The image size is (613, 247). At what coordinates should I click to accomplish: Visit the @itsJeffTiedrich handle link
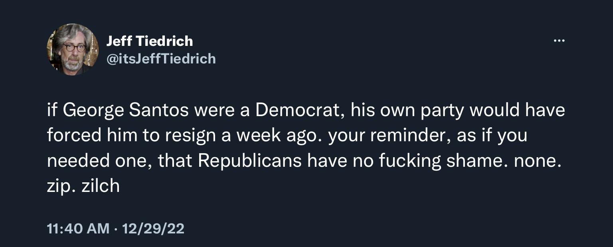click(161, 59)
